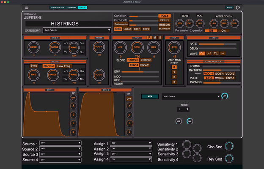This screenshot has height=169, width=264.
Task: Click the MOD LFO knob
Action: 200,23
